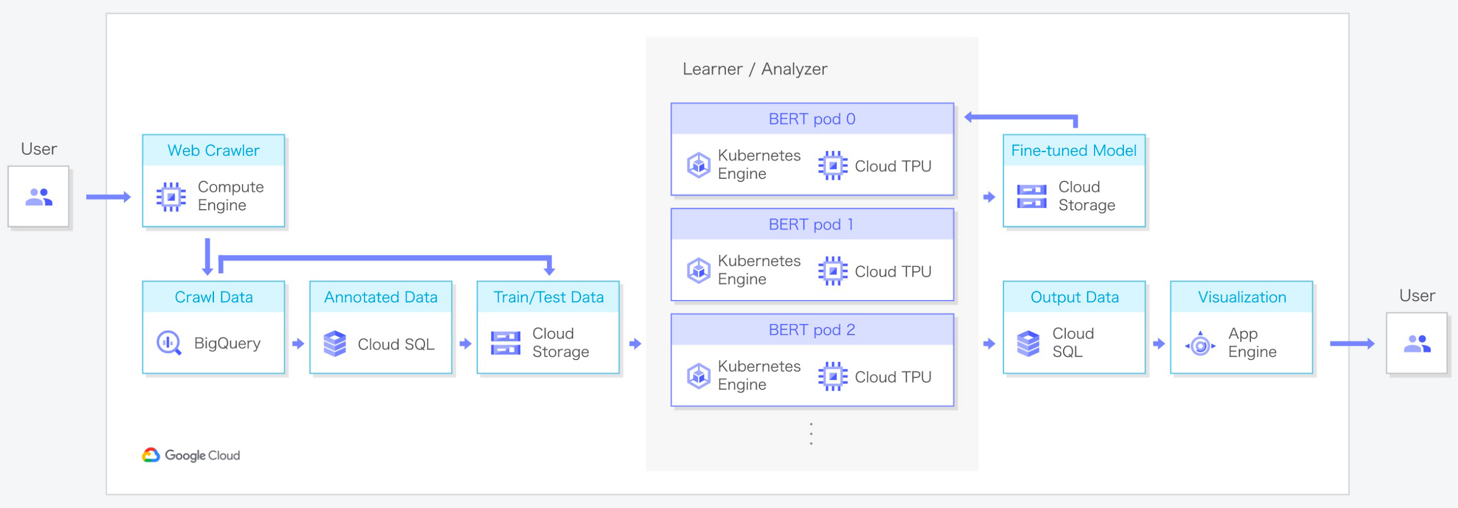Click Cloud TPU icon in BERT pod 0
The image size is (1458, 508).
click(x=833, y=165)
